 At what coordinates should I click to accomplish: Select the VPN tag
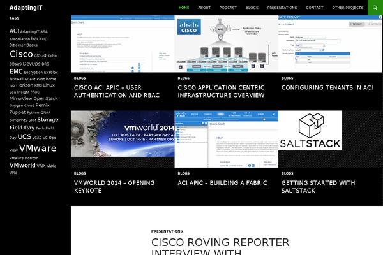click(x=13, y=173)
